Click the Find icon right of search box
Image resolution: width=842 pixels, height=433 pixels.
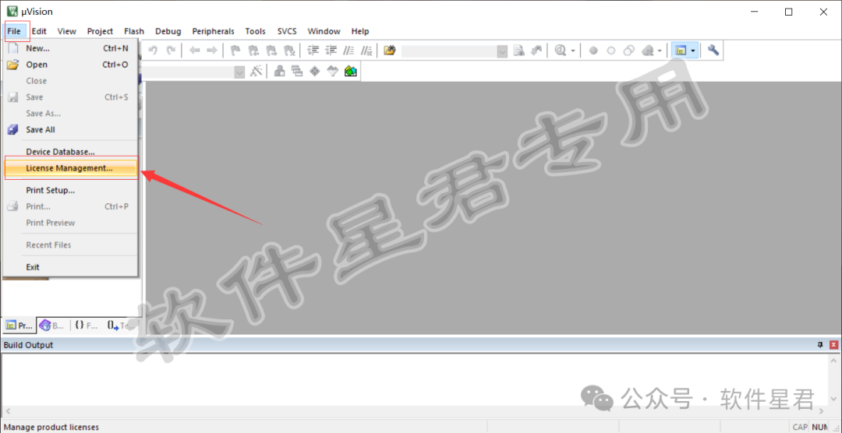[518, 51]
